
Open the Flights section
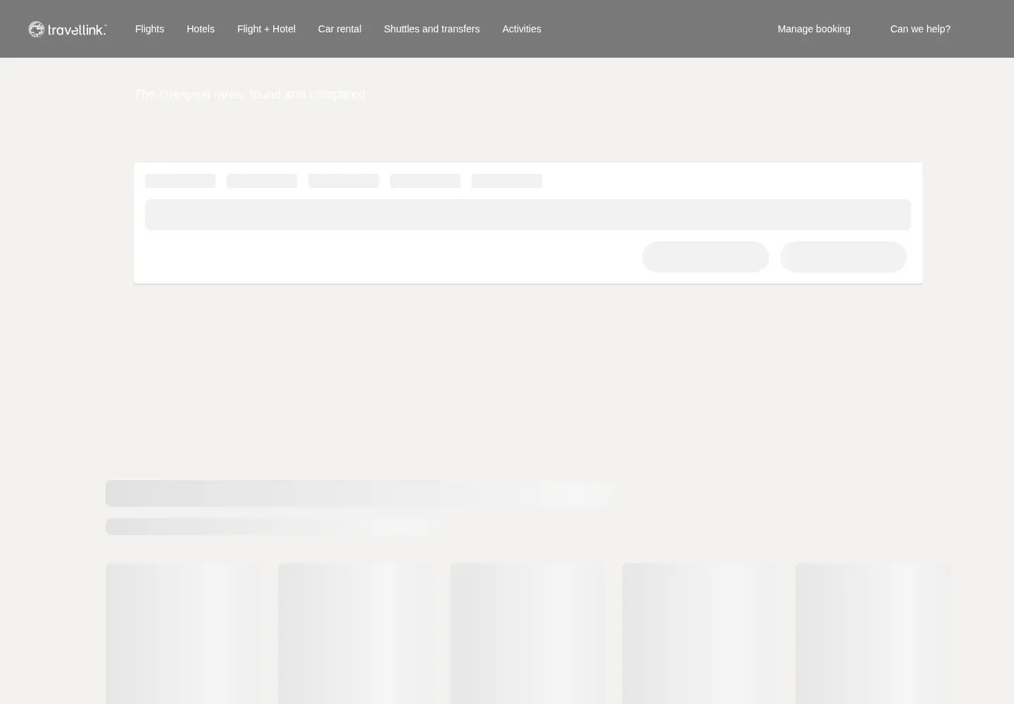[x=149, y=29]
